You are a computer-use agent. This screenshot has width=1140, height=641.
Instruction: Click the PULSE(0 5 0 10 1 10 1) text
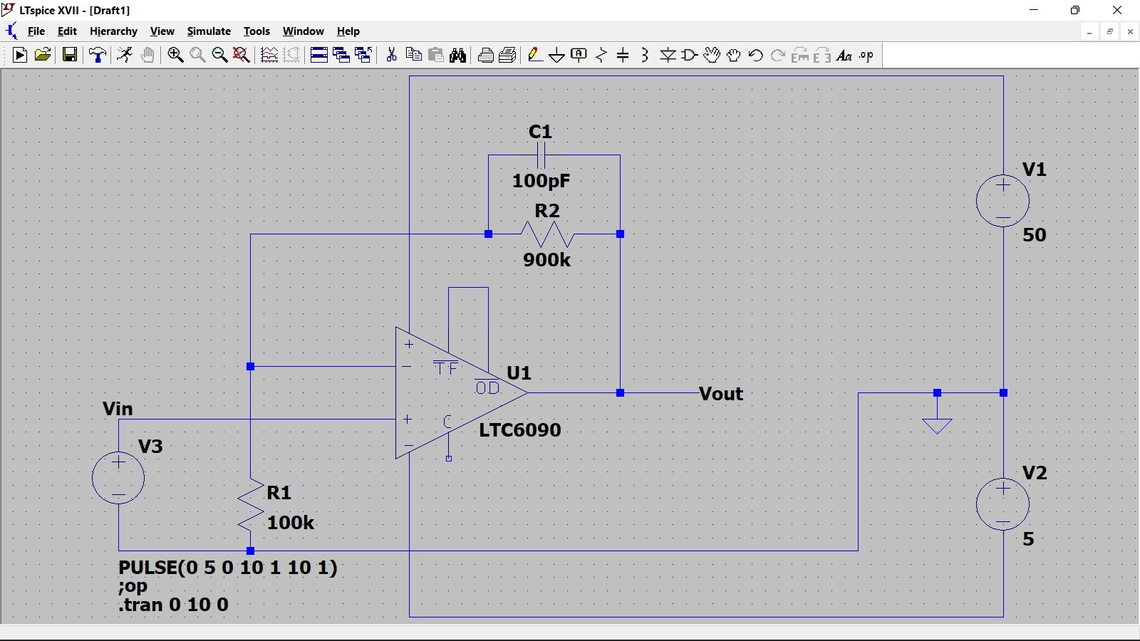pos(228,568)
